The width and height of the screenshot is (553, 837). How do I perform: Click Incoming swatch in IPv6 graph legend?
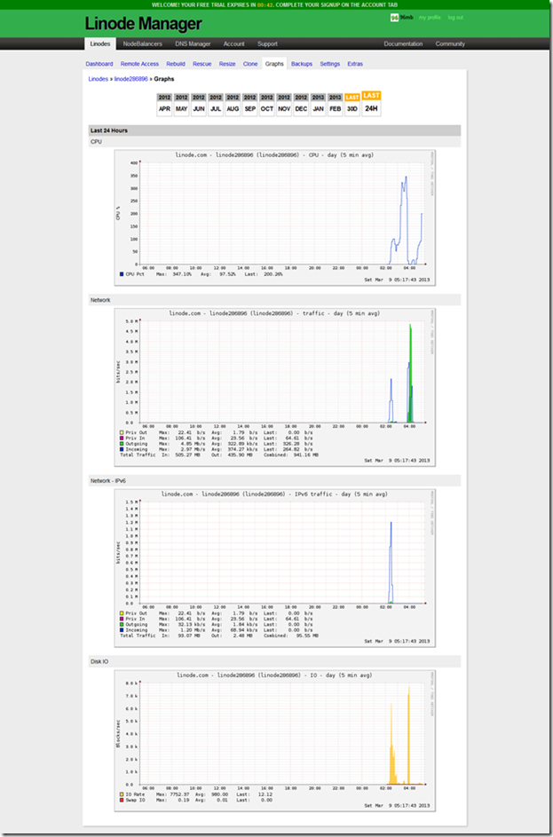point(122,630)
